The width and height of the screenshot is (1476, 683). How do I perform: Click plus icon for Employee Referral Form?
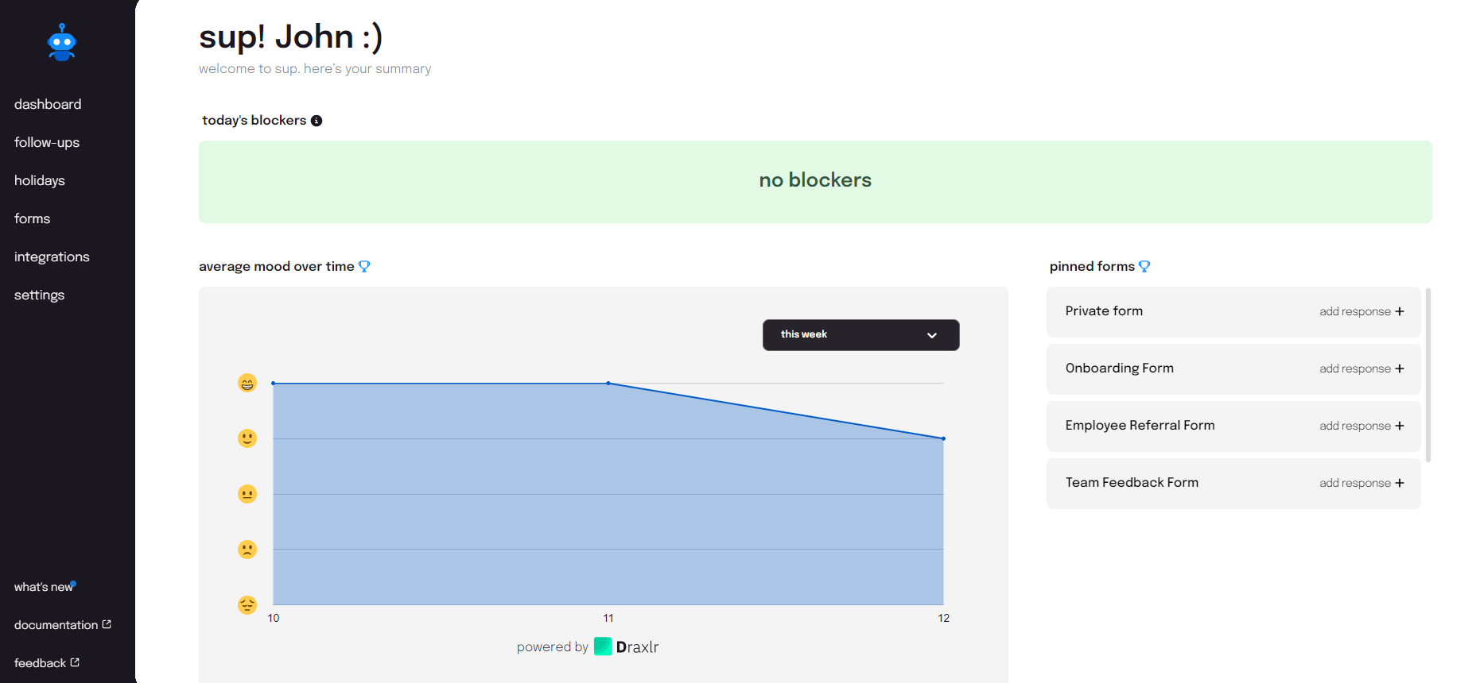1400,426
